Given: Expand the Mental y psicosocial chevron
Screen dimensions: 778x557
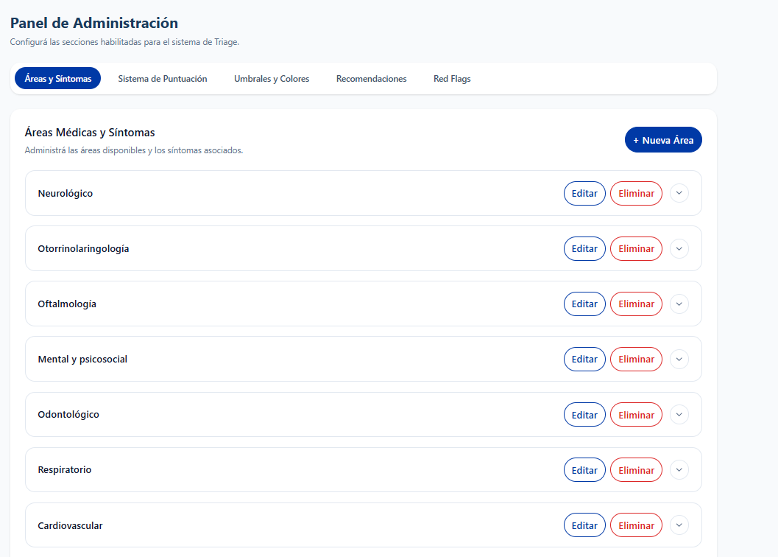Looking at the screenshot, I should tap(679, 359).
